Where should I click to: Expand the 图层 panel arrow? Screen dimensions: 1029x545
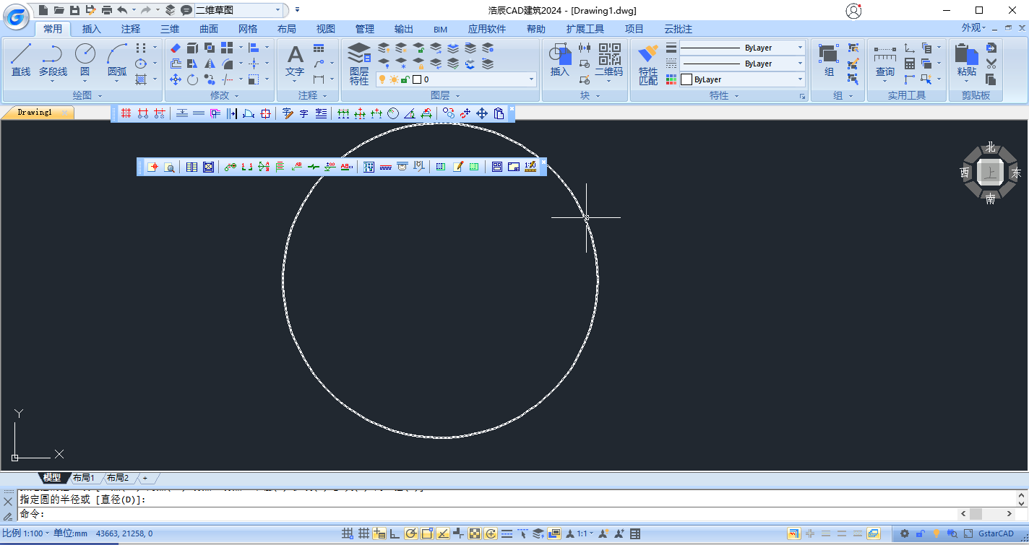pos(457,95)
